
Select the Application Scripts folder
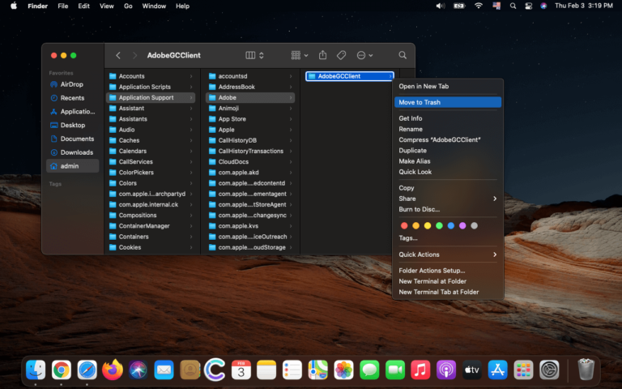point(151,87)
